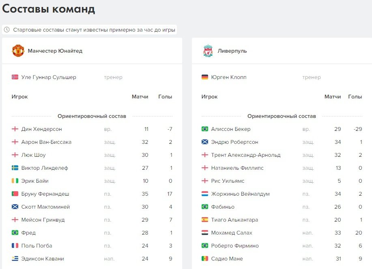The width and height of the screenshot is (372, 269).
Task: Open player Роберто Фирмино profile
Action: [x=234, y=246]
